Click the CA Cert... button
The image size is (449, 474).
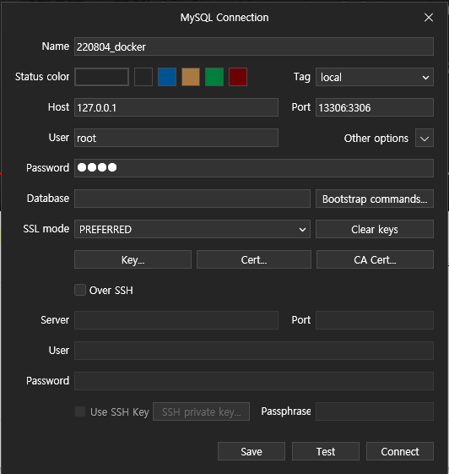375,259
